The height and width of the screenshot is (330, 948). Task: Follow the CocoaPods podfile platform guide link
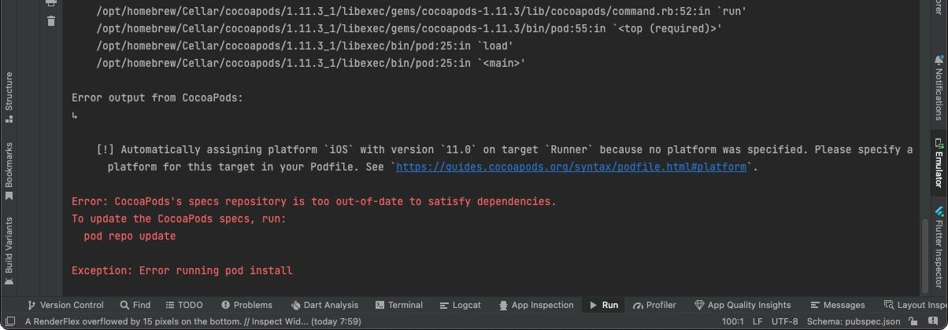coord(571,167)
